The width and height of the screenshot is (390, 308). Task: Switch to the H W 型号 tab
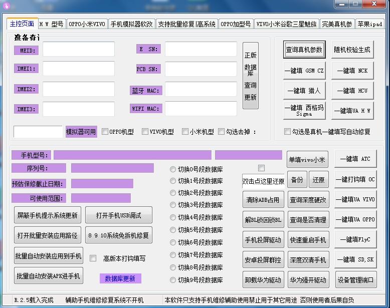tap(52, 24)
